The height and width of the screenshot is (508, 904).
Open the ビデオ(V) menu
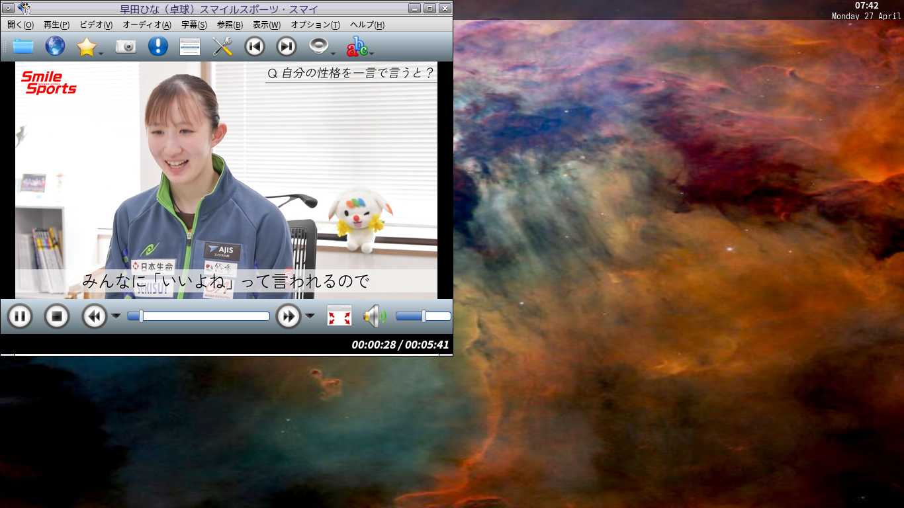pyautogui.click(x=96, y=25)
